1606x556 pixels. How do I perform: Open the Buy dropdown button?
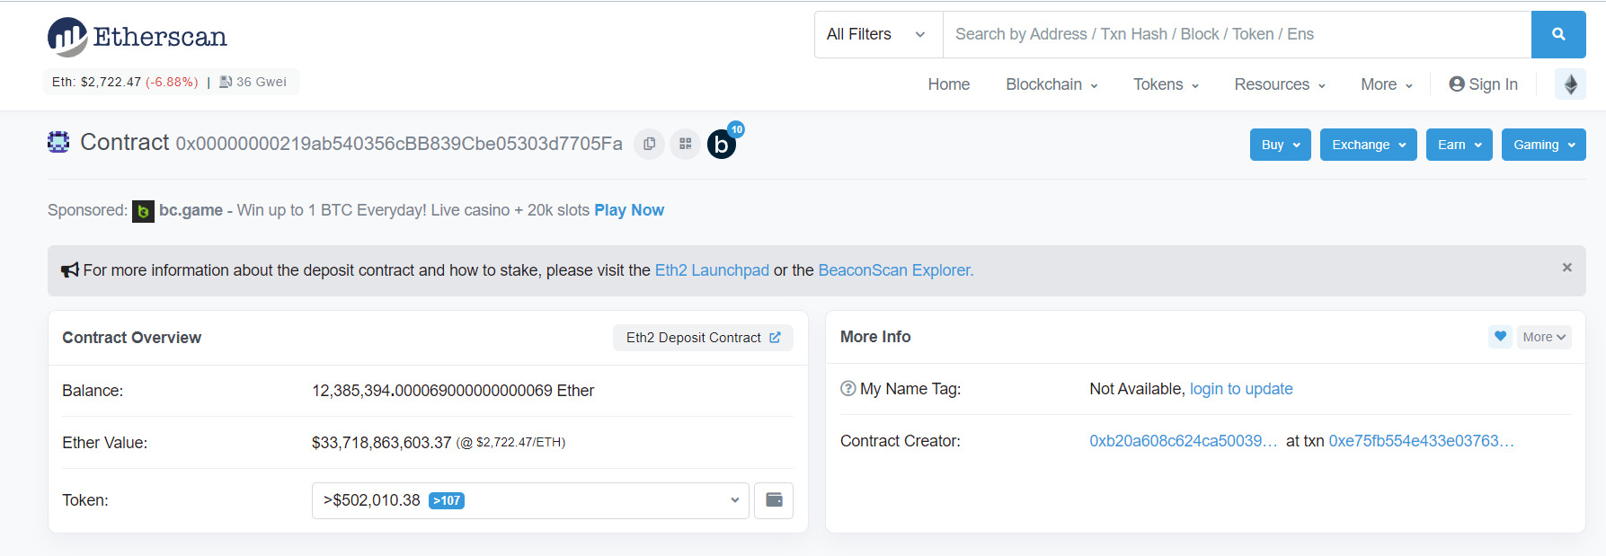1280,145
